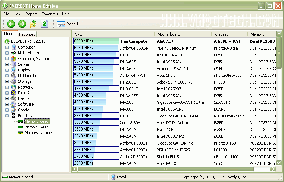Click the 6030 MB/s result bar
Screen dimensions: 284x182
(x=96, y=48)
